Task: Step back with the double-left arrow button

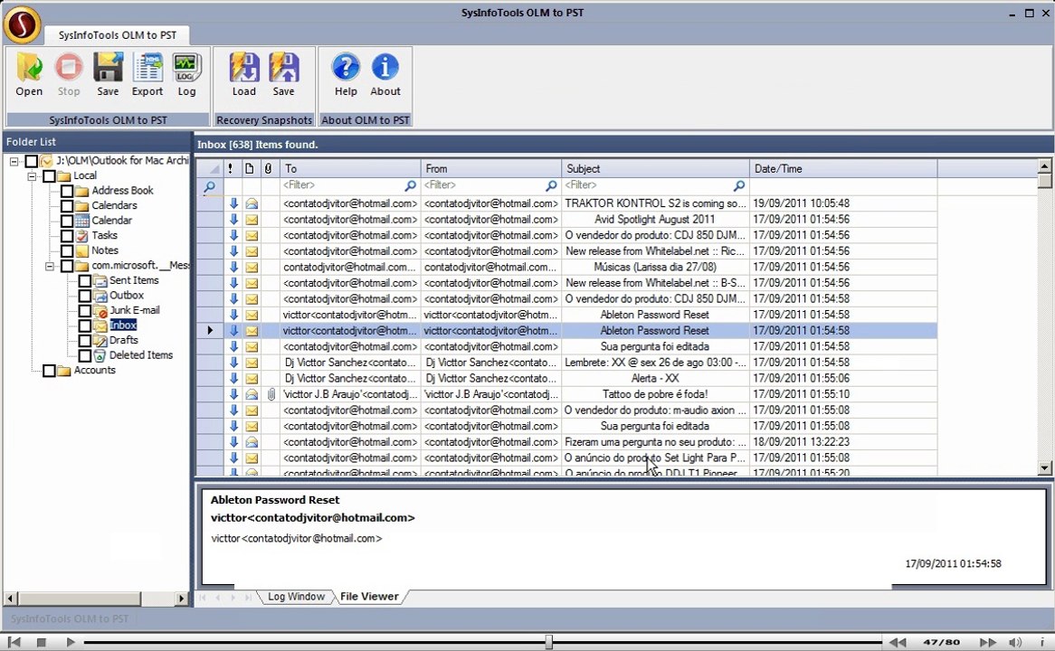Action: 898,642
